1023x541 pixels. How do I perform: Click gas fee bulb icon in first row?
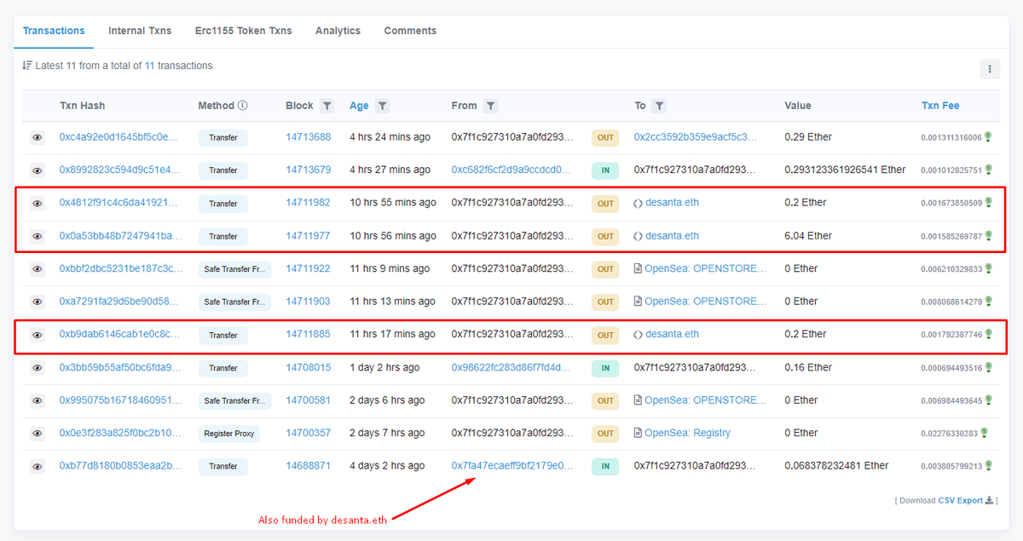click(989, 137)
